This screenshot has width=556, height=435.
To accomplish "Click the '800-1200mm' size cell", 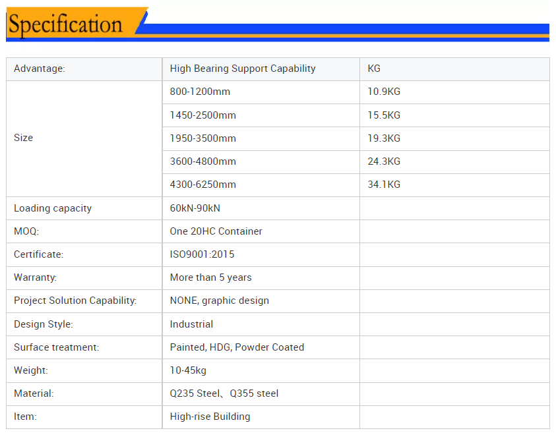I will (x=261, y=92).
